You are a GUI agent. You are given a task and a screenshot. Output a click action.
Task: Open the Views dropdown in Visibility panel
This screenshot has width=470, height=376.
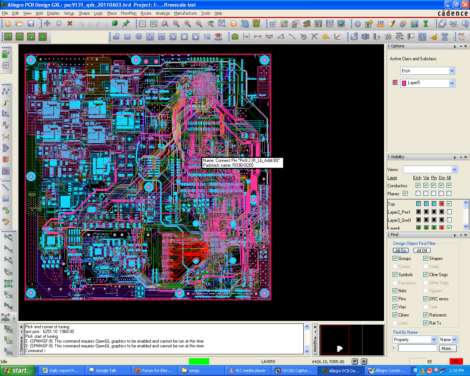[455, 170]
